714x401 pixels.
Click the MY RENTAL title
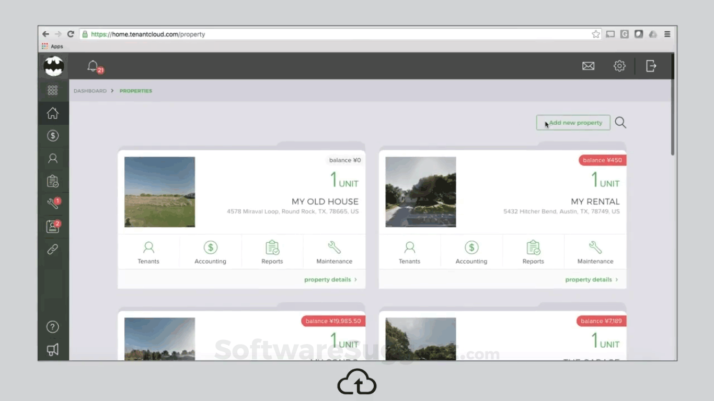point(595,202)
